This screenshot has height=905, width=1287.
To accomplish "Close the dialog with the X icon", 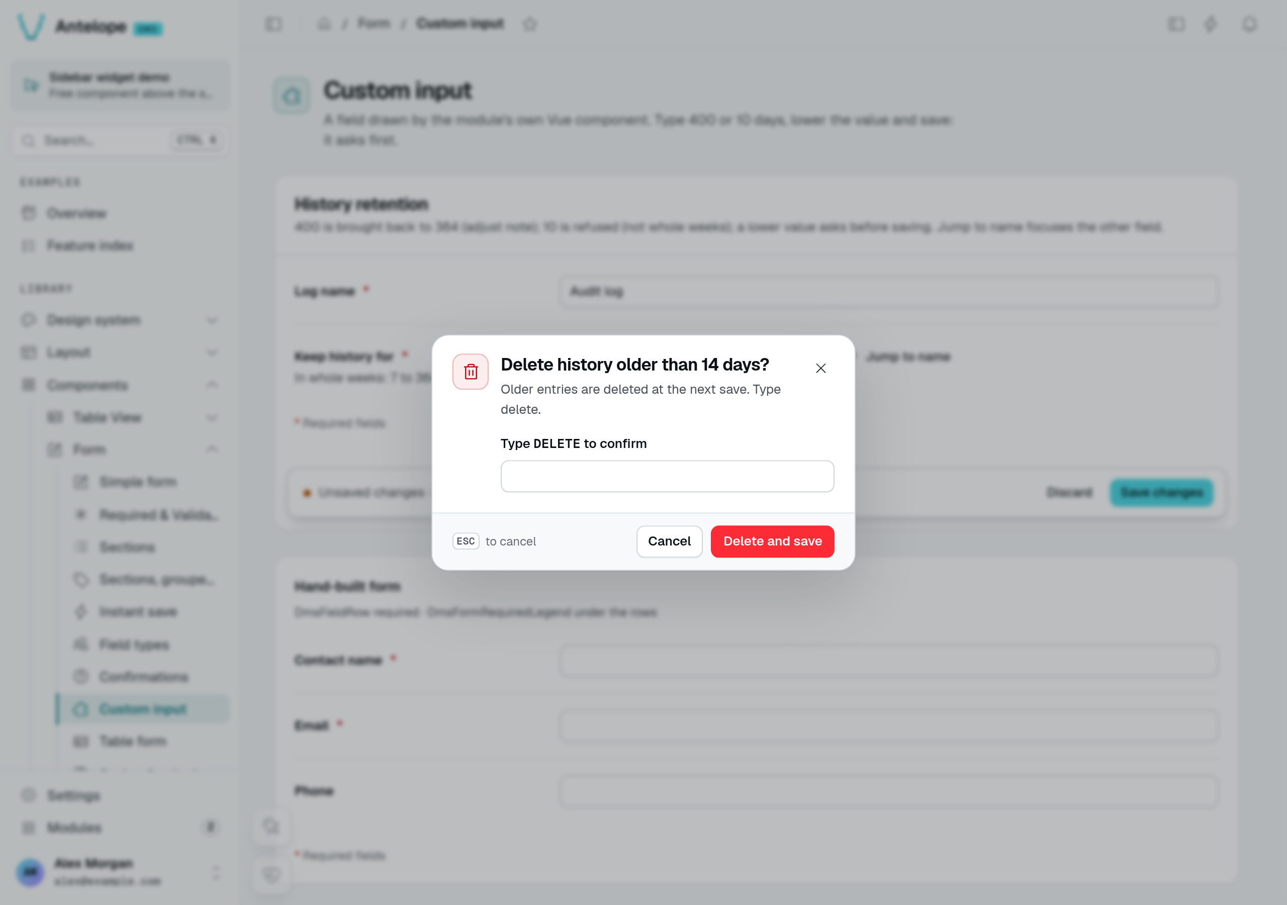I will click(820, 369).
